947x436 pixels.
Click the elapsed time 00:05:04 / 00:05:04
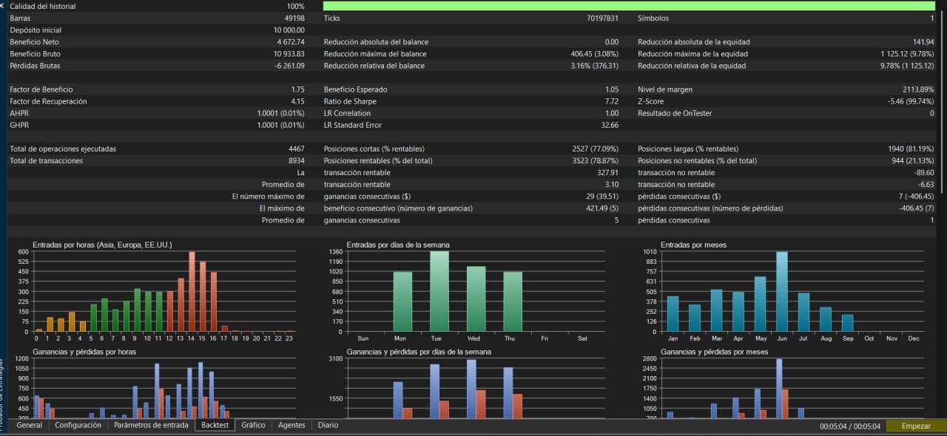click(x=850, y=426)
